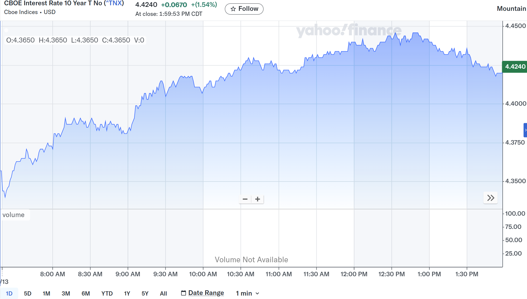Select the 5Y range tab

(x=145, y=293)
